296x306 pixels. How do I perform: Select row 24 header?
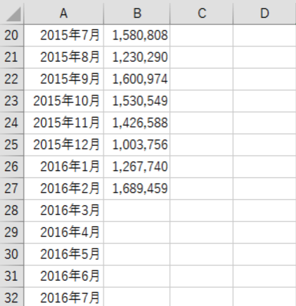tap(12, 123)
